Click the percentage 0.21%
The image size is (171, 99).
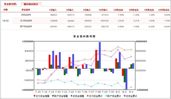[x=136, y=21]
